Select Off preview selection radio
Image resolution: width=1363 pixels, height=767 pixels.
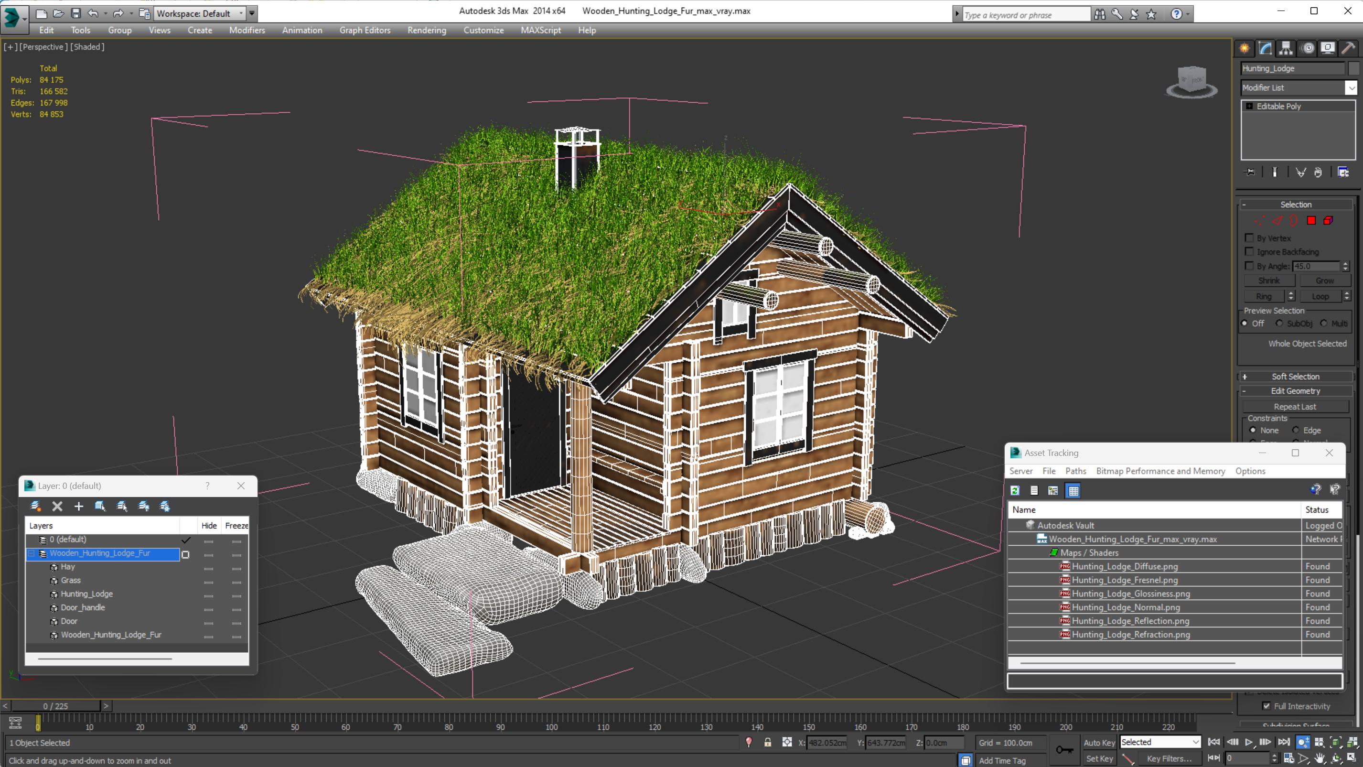point(1245,323)
